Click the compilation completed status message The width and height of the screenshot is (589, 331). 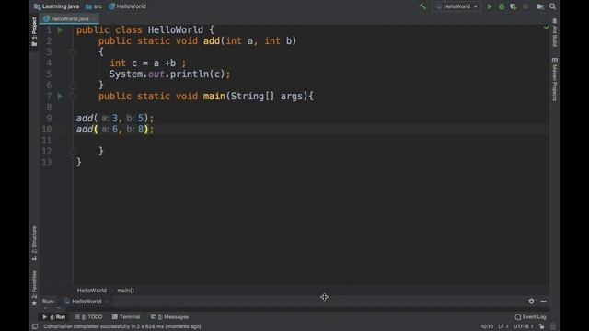click(x=122, y=326)
